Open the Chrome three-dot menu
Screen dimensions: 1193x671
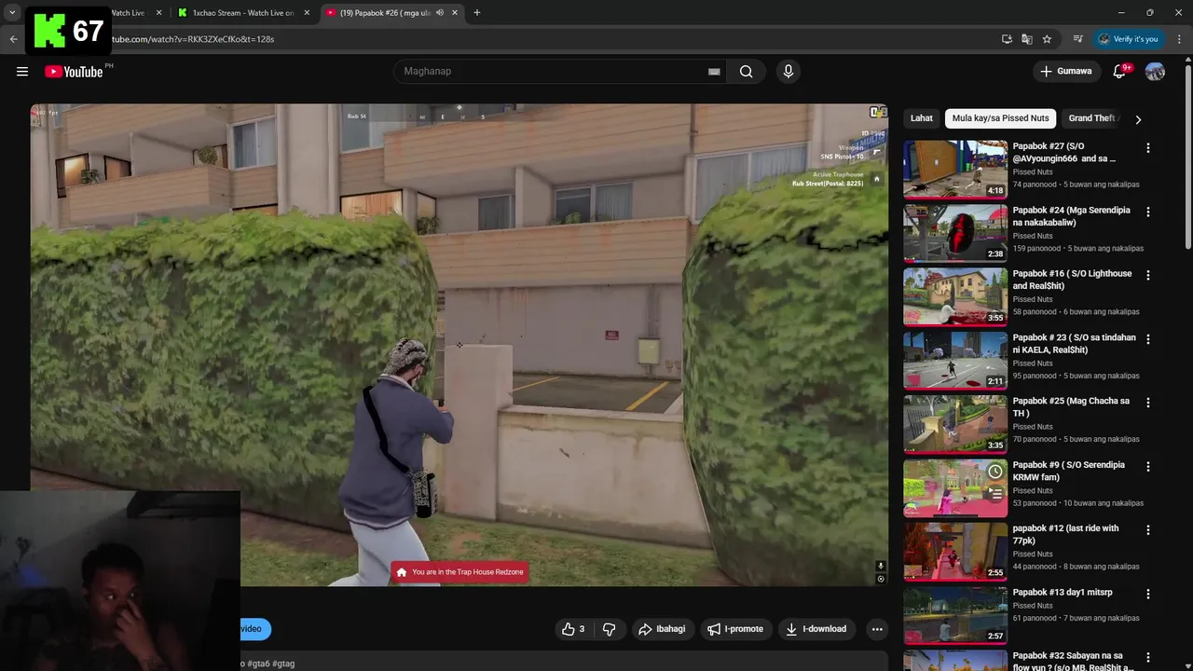click(x=1179, y=39)
